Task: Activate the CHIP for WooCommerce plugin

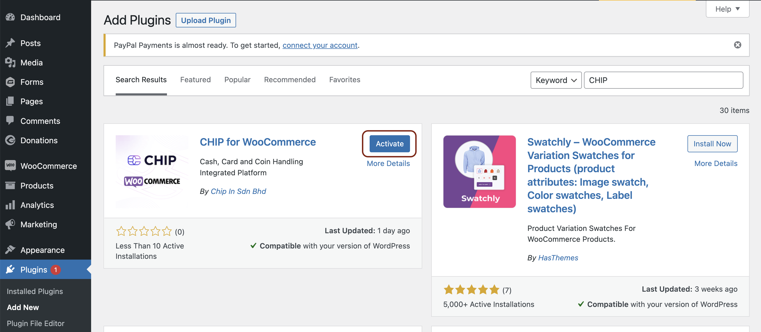Action: pos(389,144)
